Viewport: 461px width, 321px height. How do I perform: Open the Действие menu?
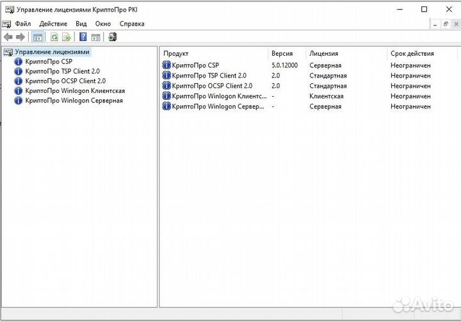pyautogui.click(x=53, y=24)
